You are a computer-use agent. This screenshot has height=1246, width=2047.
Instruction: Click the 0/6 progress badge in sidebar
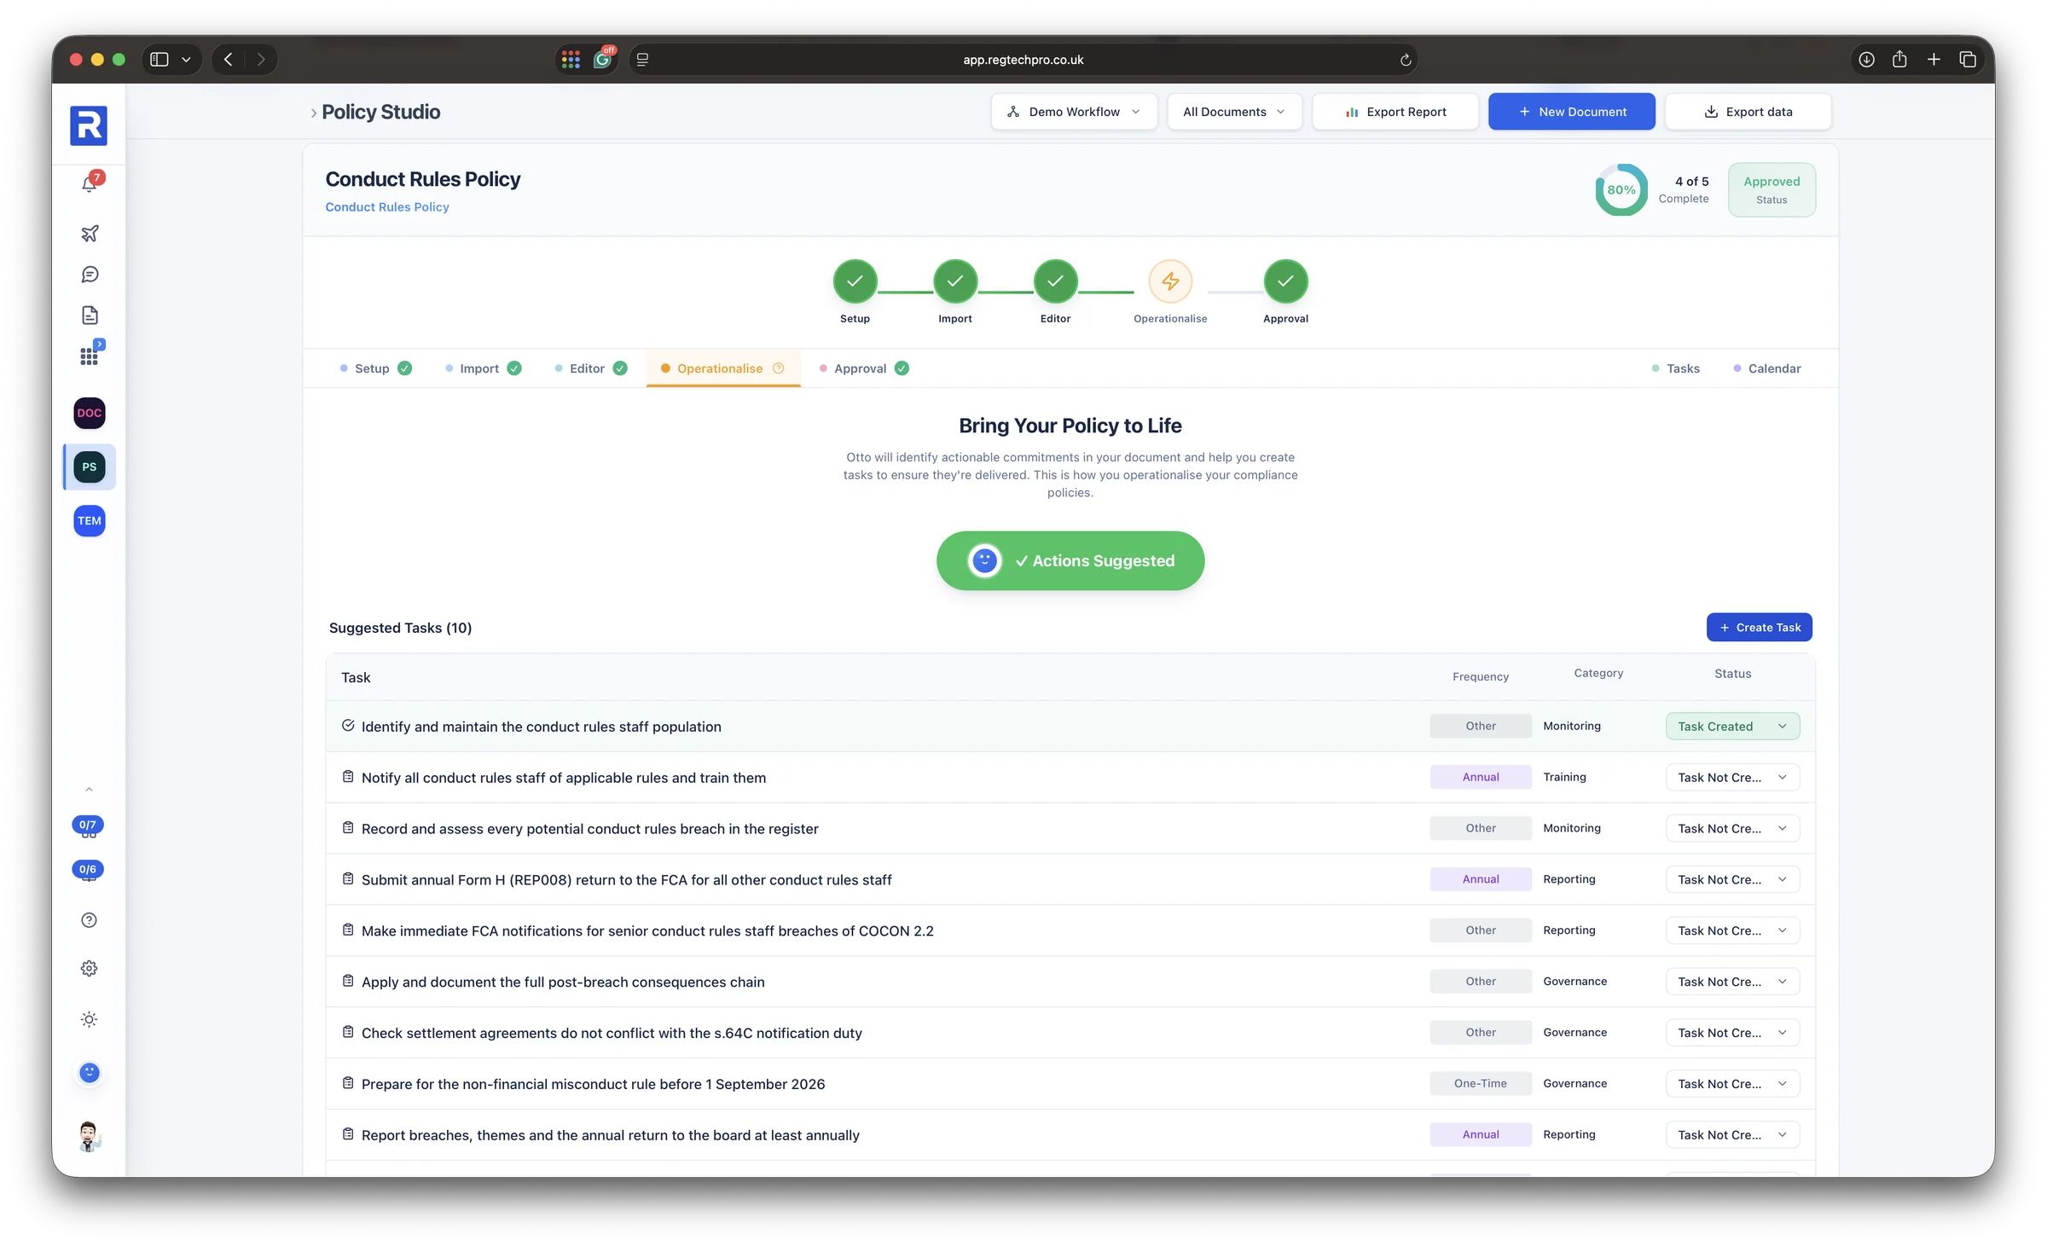click(88, 870)
